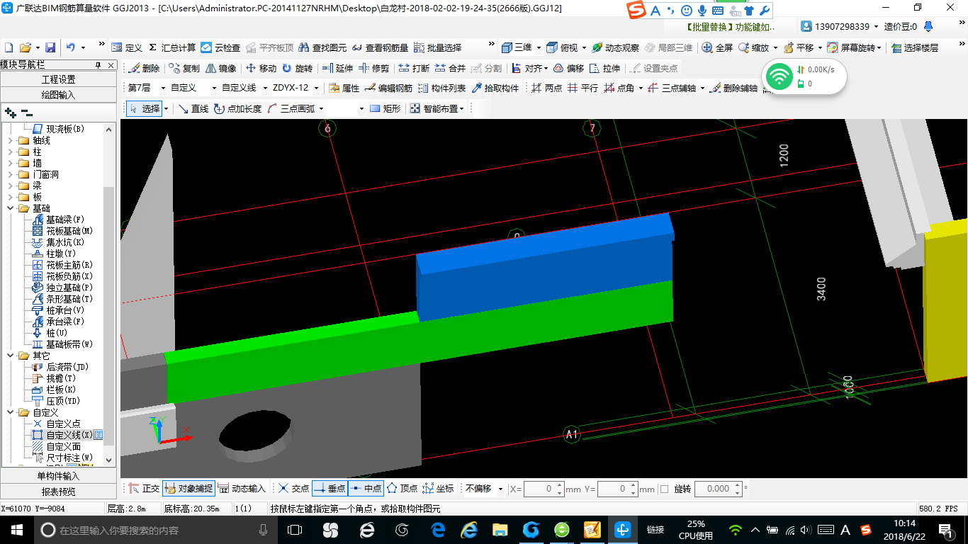Select 打断 break tool
This screenshot has height=544, width=968.
[x=414, y=69]
